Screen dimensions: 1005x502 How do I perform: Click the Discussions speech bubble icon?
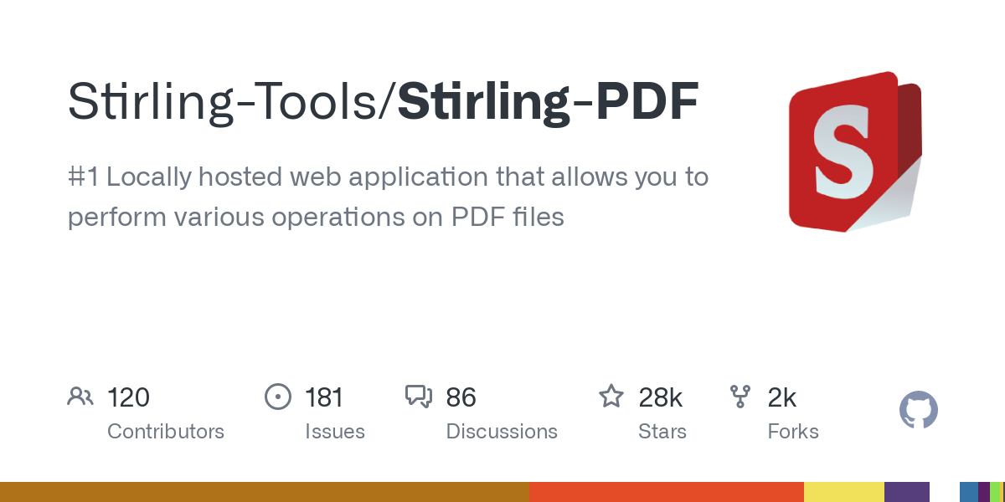(418, 397)
